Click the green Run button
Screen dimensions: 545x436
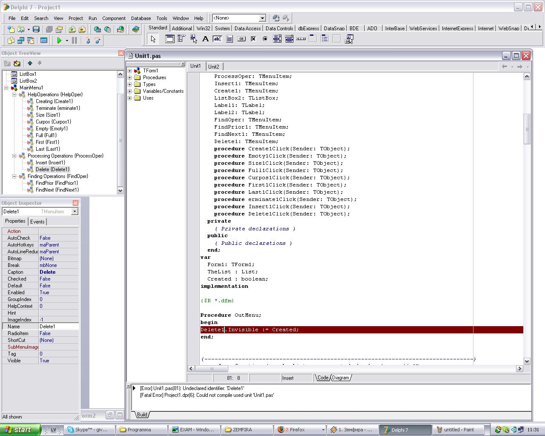(x=59, y=40)
